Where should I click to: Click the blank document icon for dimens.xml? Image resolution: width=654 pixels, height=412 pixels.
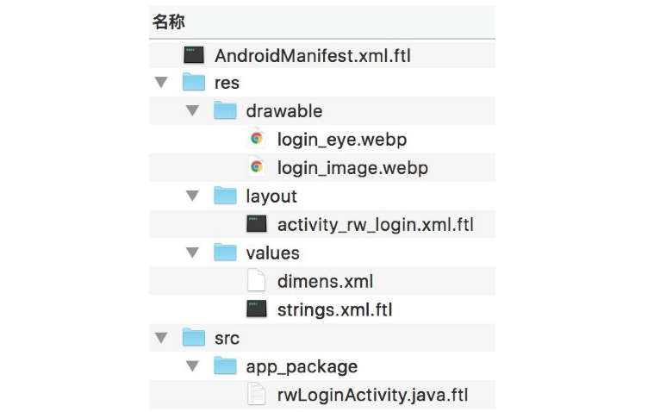(x=256, y=281)
